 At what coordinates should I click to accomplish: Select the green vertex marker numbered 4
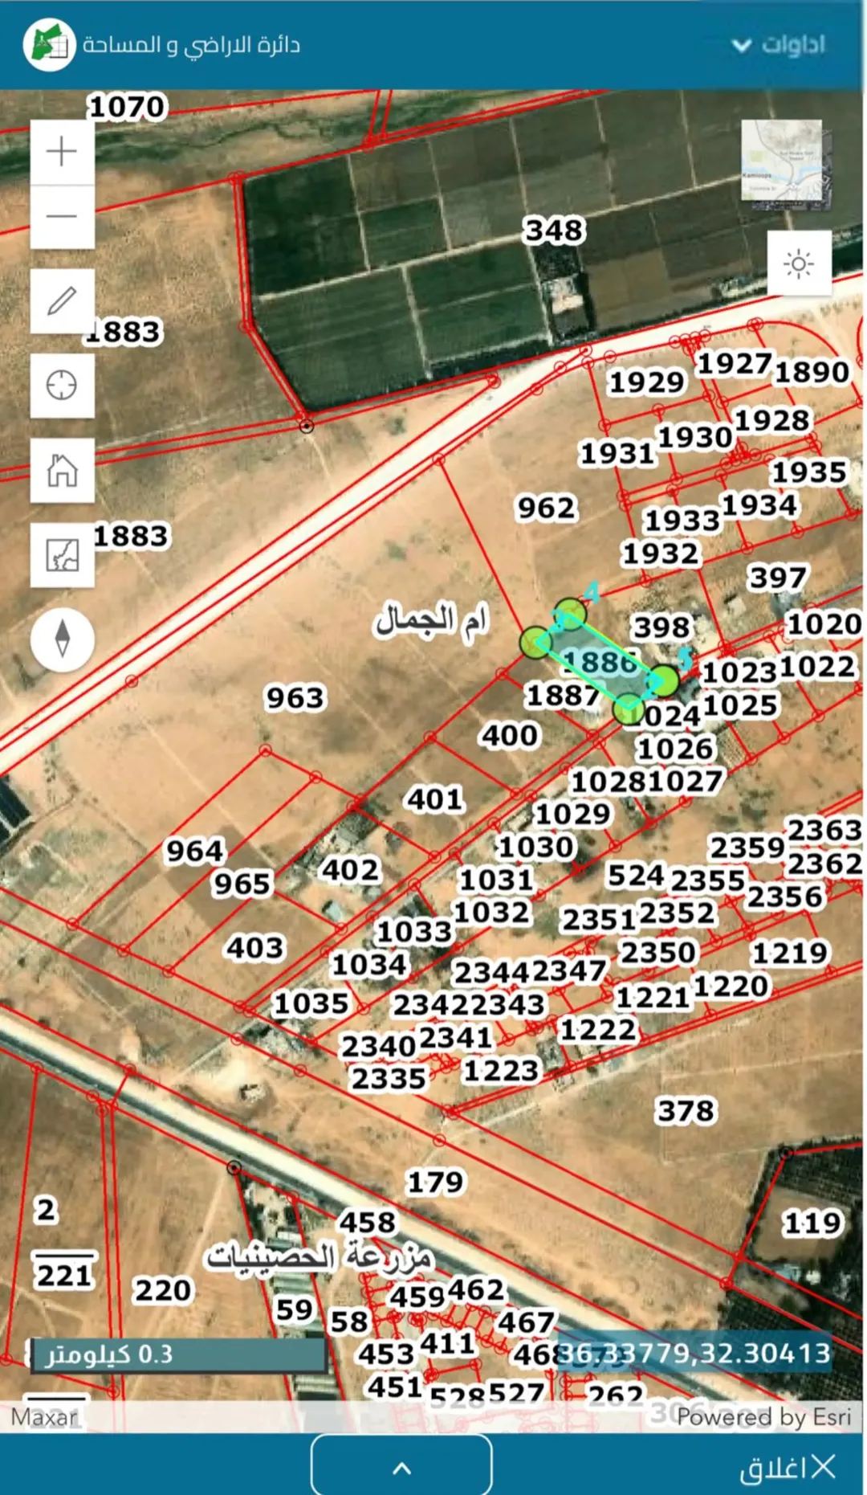click(570, 614)
